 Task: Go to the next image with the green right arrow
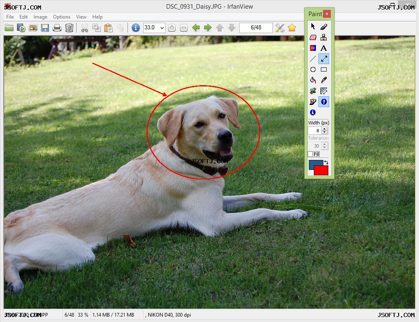click(207, 28)
